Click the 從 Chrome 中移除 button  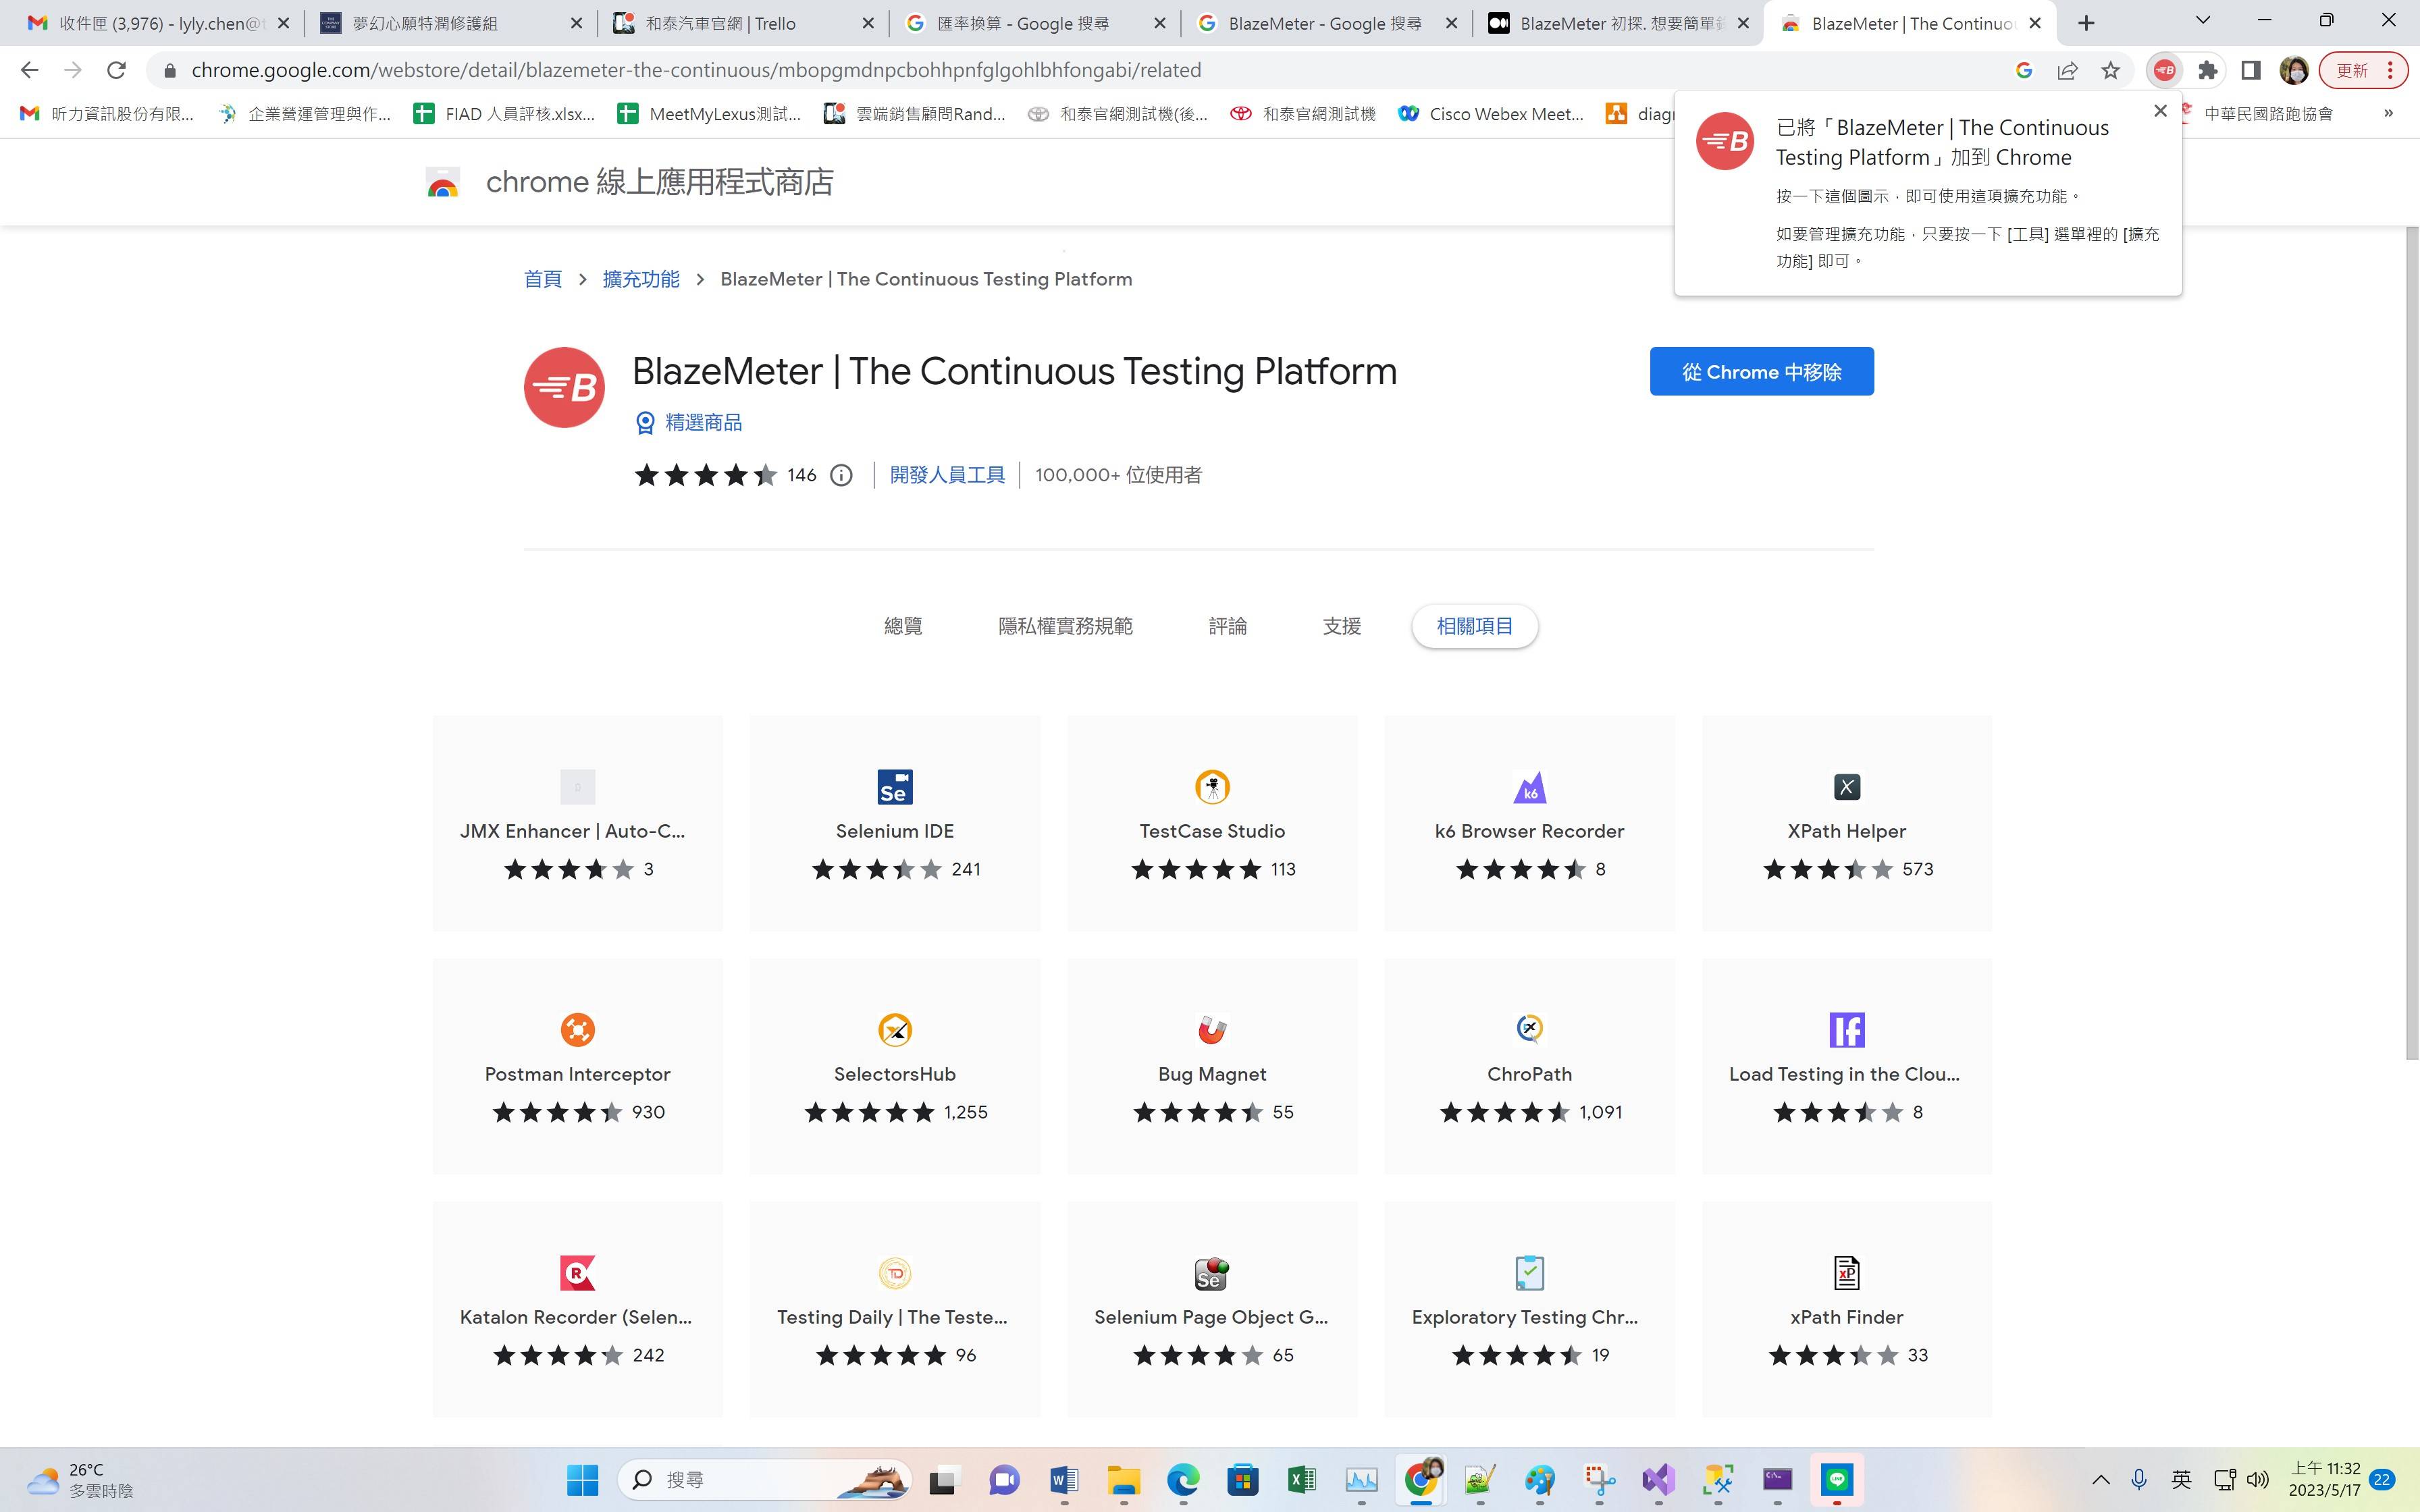pos(1761,372)
